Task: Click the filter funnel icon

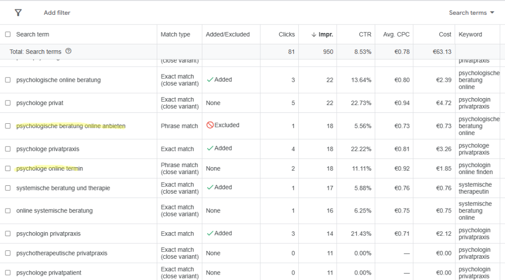Action: click(18, 12)
